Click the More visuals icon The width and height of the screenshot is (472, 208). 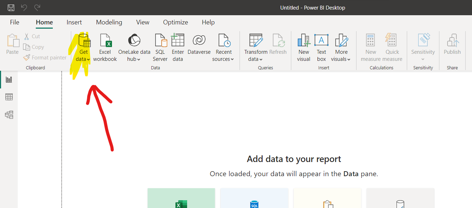(x=341, y=40)
